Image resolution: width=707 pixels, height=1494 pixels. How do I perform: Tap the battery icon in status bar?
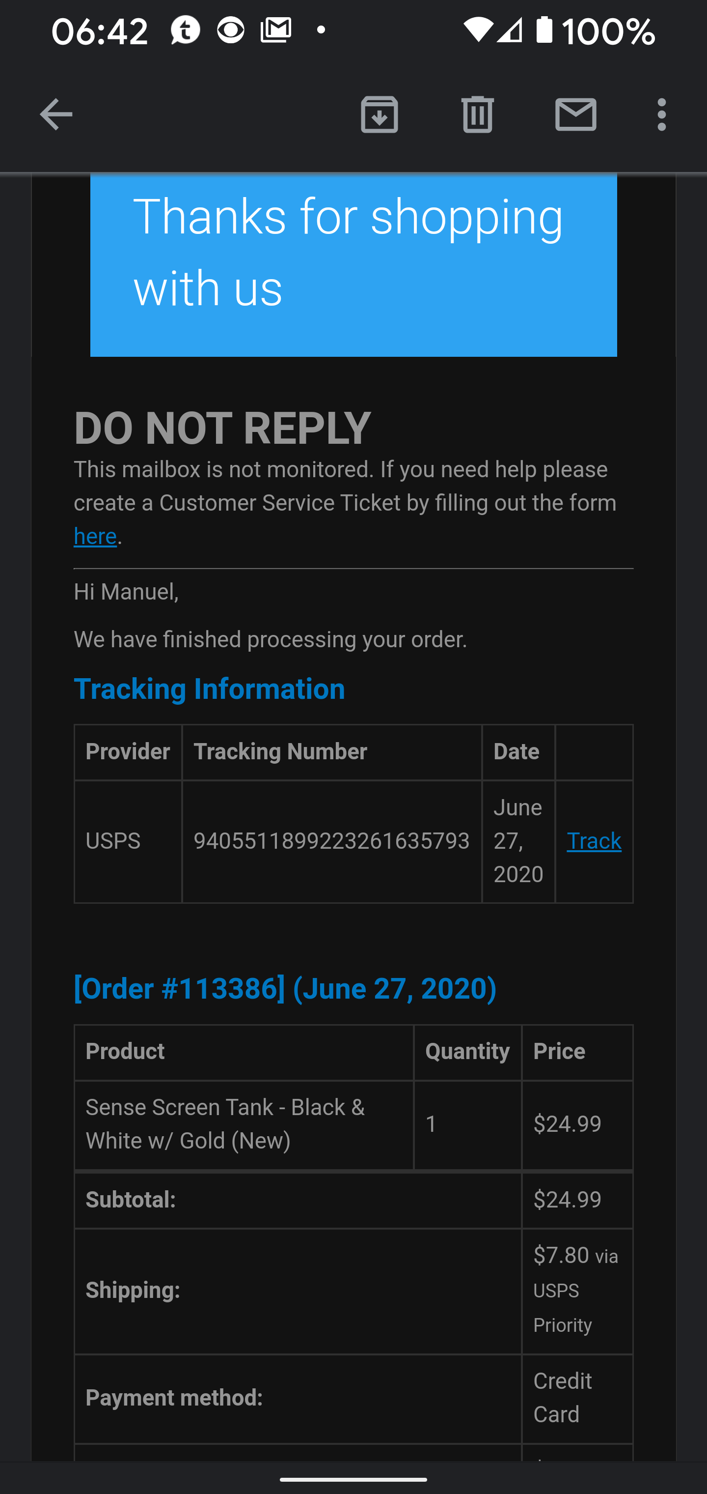tap(544, 30)
